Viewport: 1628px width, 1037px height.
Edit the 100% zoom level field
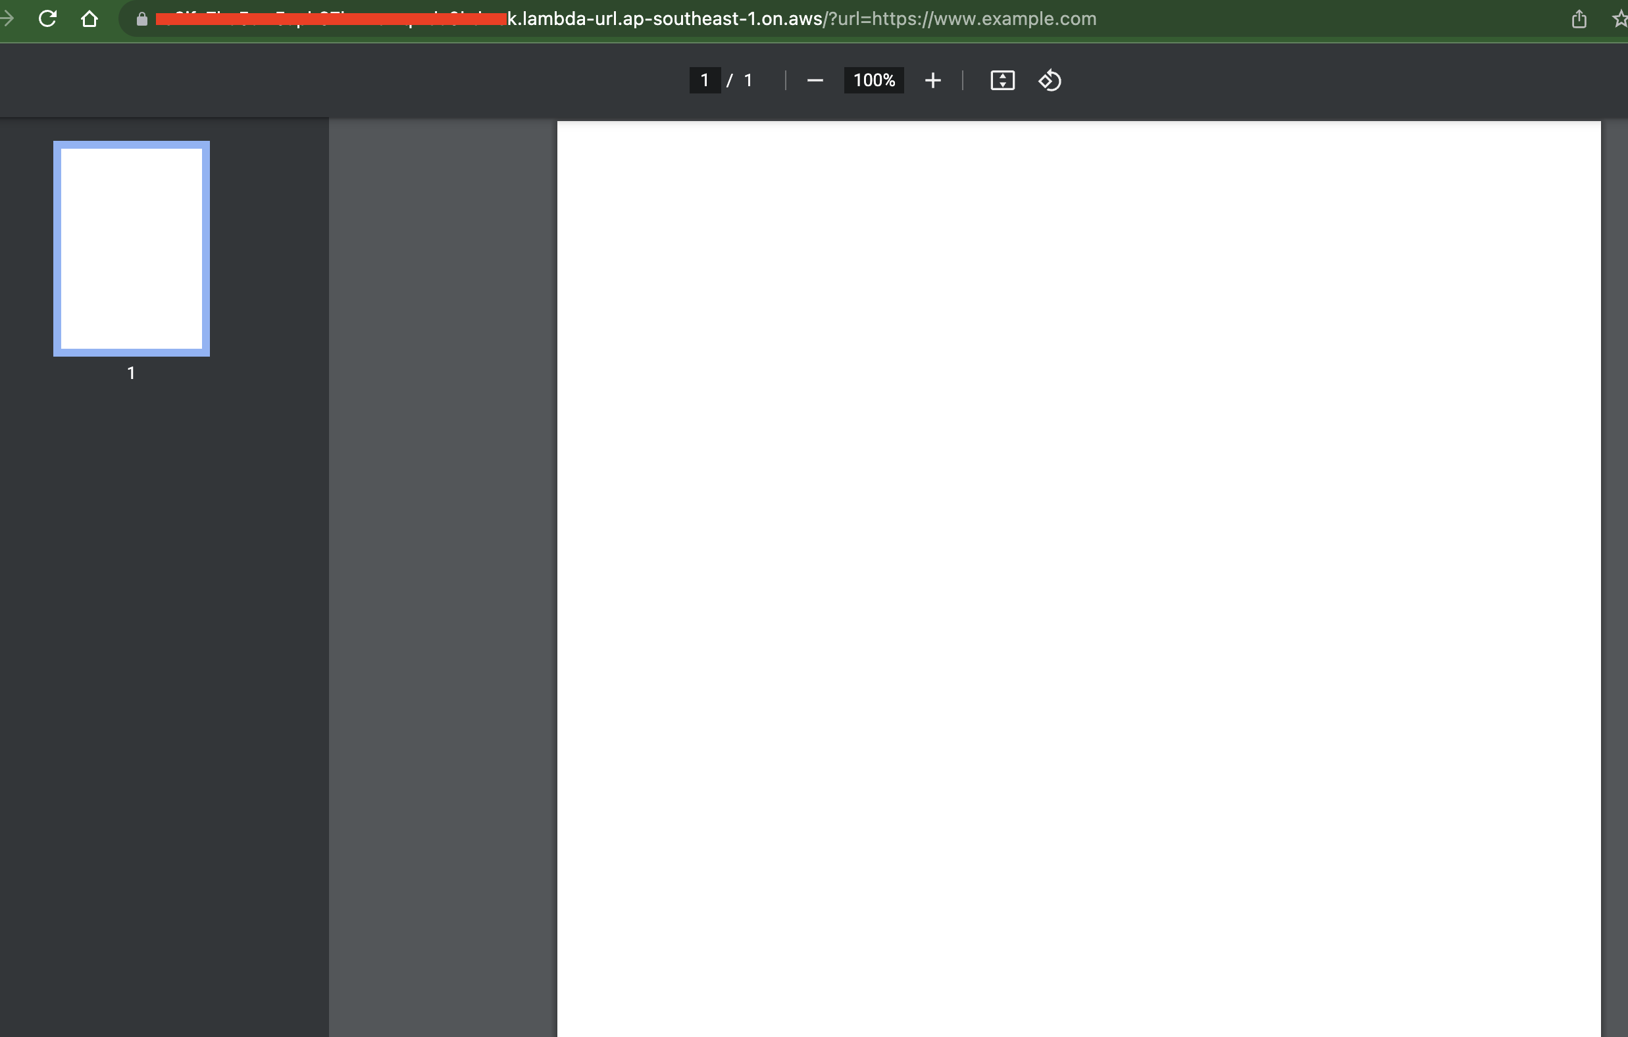tap(873, 80)
